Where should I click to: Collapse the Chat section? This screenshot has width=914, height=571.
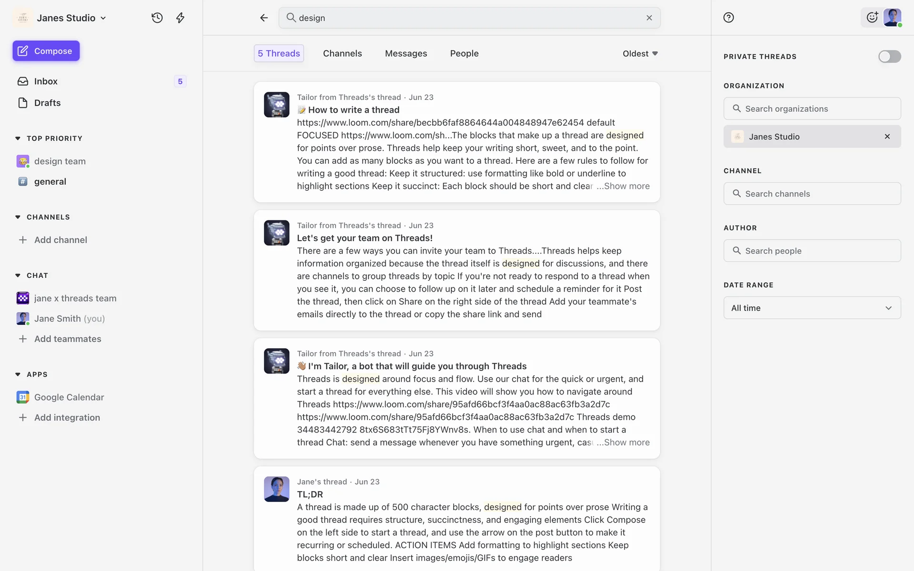(x=18, y=276)
